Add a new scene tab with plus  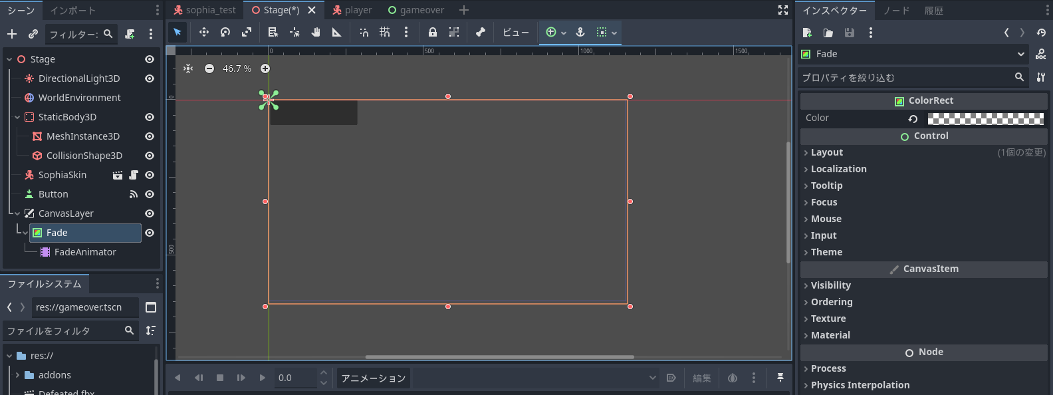click(x=464, y=10)
